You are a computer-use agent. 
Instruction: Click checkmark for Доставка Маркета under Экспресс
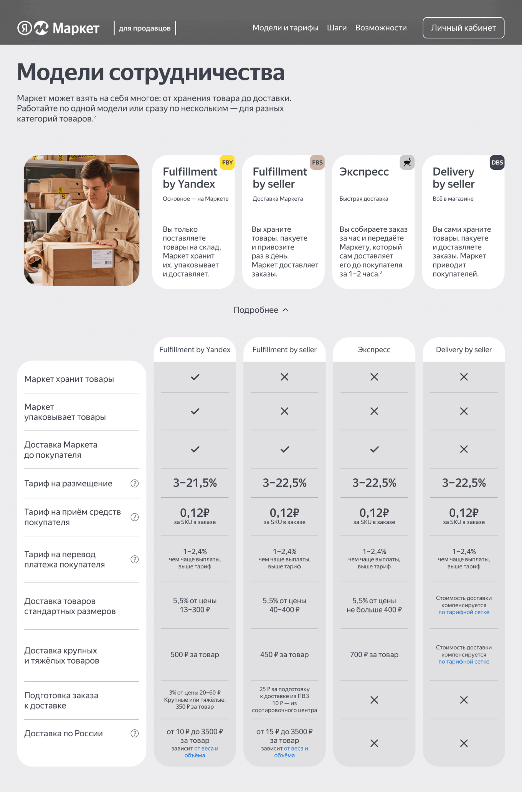click(x=374, y=449)
